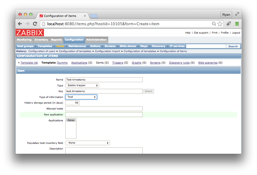Click the Print link

coord(215,33)
